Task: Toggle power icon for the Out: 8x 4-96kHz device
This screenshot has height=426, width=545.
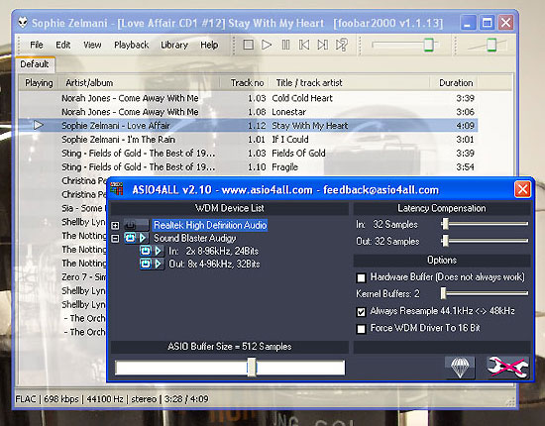Action: 146,265
